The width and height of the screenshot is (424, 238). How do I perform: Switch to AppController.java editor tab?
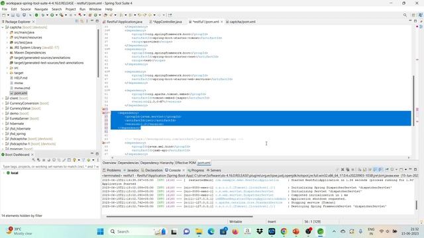(x=166, y=22)
